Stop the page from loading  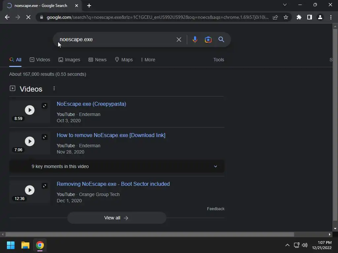pos(28,17)
